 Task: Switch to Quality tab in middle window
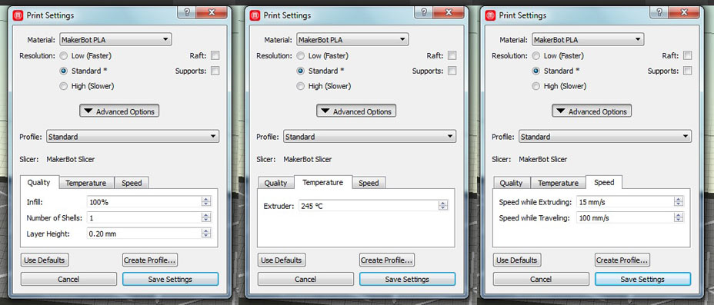[x=275, y=183]
